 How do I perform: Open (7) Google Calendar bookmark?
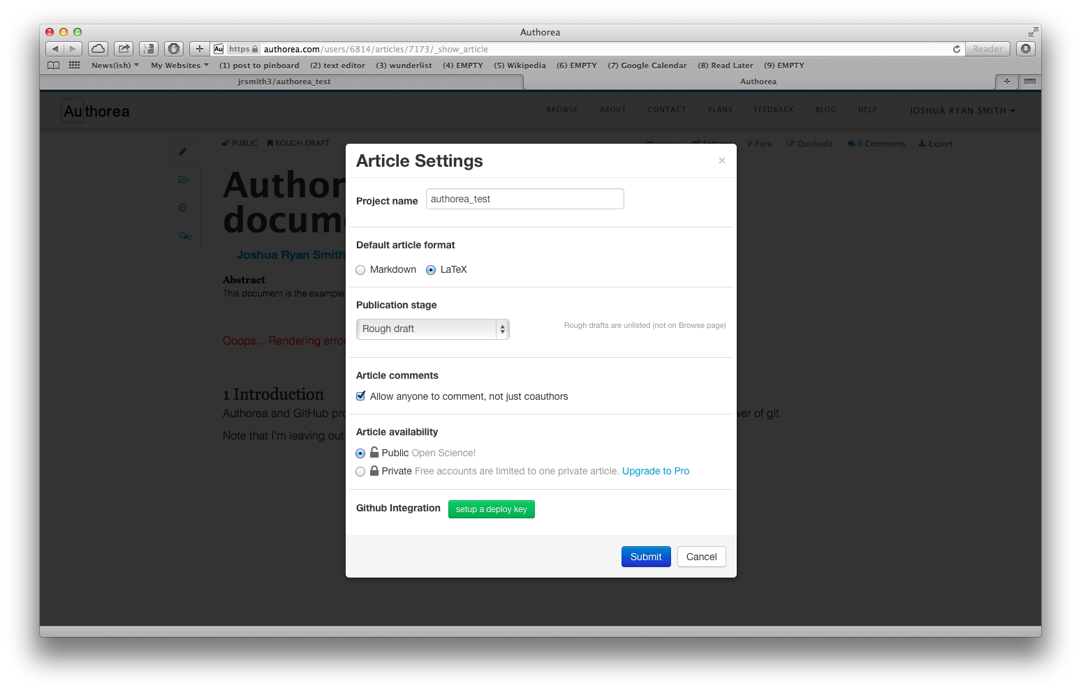[x=647, y=66]
